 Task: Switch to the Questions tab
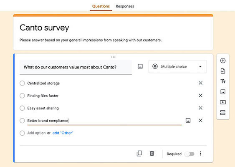pos(101,6)
